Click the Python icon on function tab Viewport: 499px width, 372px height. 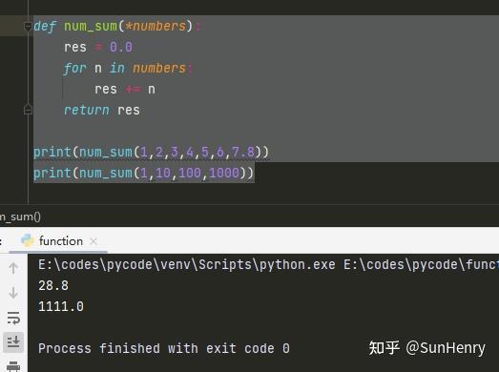tap(28, 240)
